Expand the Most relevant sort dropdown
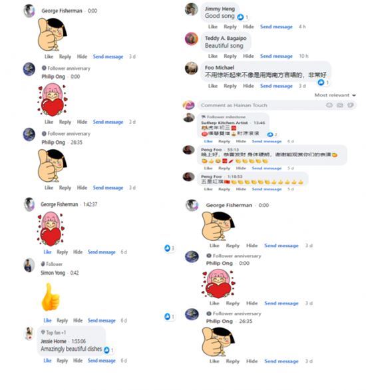Viewport: 366px width, 390px height. coord(335,95)
